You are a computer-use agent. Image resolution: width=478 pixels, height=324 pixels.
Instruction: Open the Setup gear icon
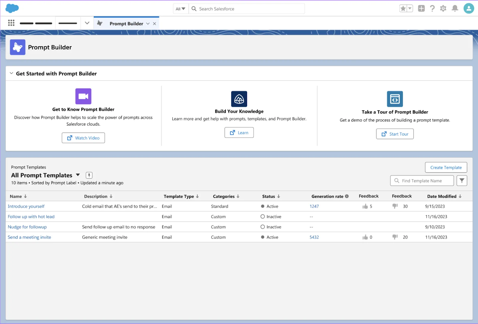pyautogui.click(x=443, y=8)
